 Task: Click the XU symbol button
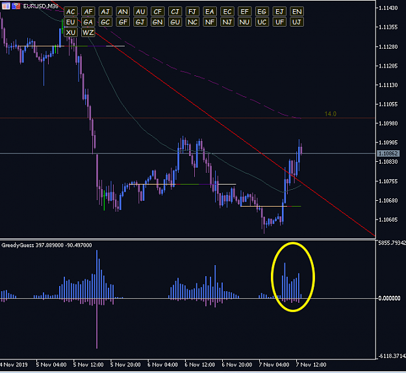pos(71,32)
